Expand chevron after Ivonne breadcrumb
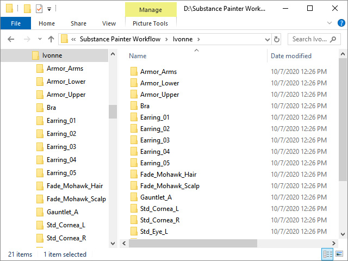This screenshot has height=261, width=348. tap(198, 39)
